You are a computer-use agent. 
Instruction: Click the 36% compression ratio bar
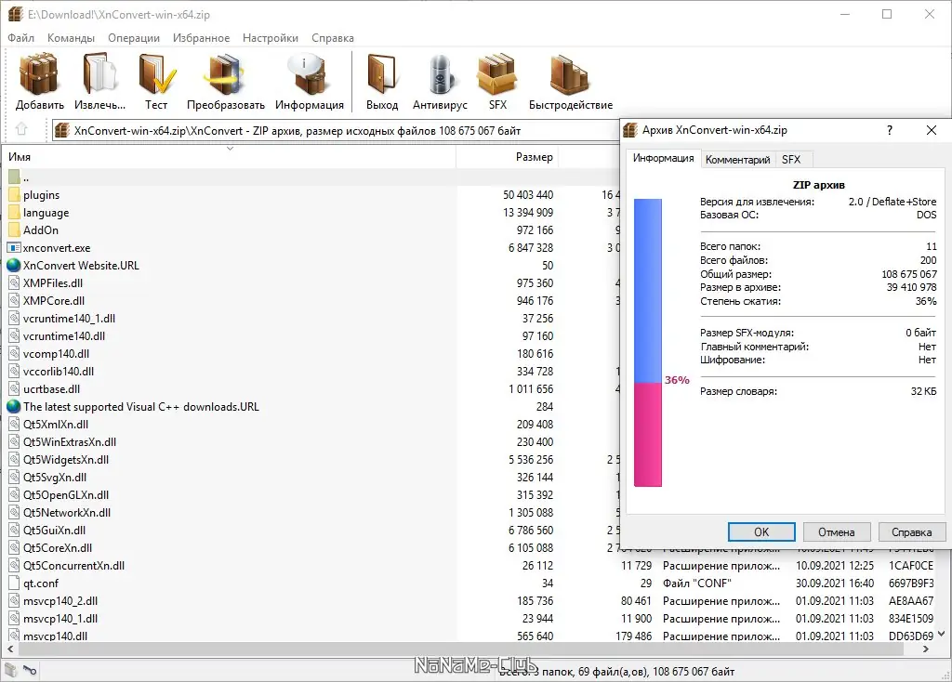[x=648, y=342]
